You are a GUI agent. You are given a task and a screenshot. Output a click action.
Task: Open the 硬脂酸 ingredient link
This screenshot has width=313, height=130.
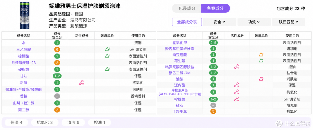tap(23, 69)
